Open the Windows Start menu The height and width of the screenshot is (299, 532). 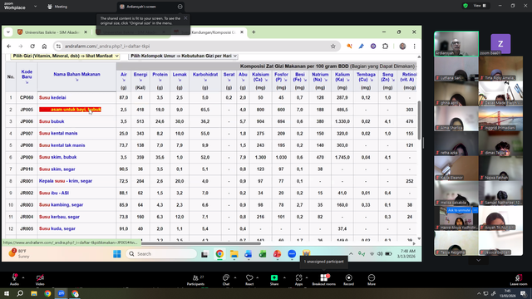pos(7,293)
